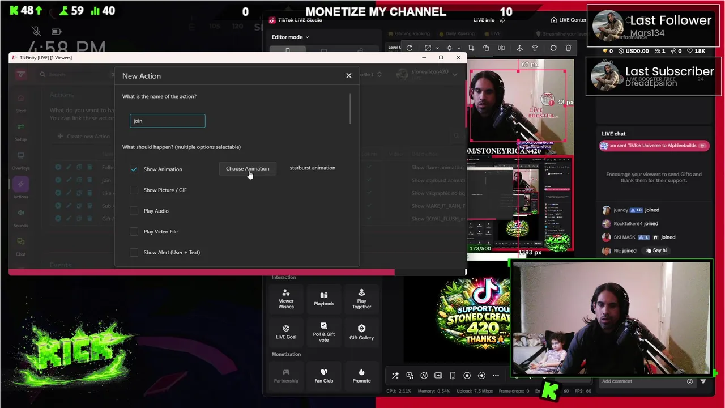Screen dimensions: 725x408
Task: Enable the Play Video File checkbox
Action: click(x=134, y=231)
